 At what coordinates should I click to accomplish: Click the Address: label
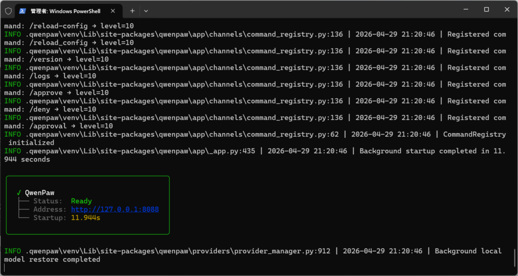tap(50, 209)
